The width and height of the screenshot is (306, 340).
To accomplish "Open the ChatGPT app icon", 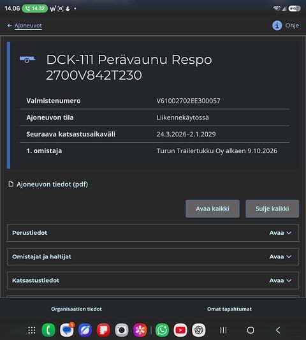I will point(199,330).
